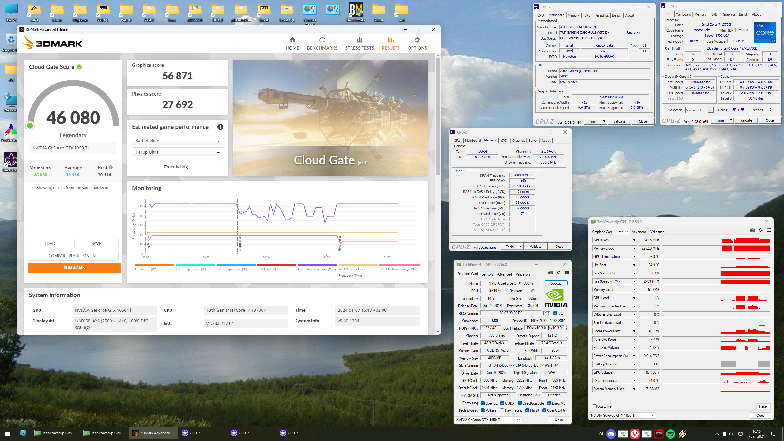Open the Tweak desktop shortcut
The width and height of the screenshot is (784, 441).
point(264,12)
